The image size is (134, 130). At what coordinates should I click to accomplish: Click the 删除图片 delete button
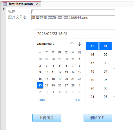(x=98, y=118)
